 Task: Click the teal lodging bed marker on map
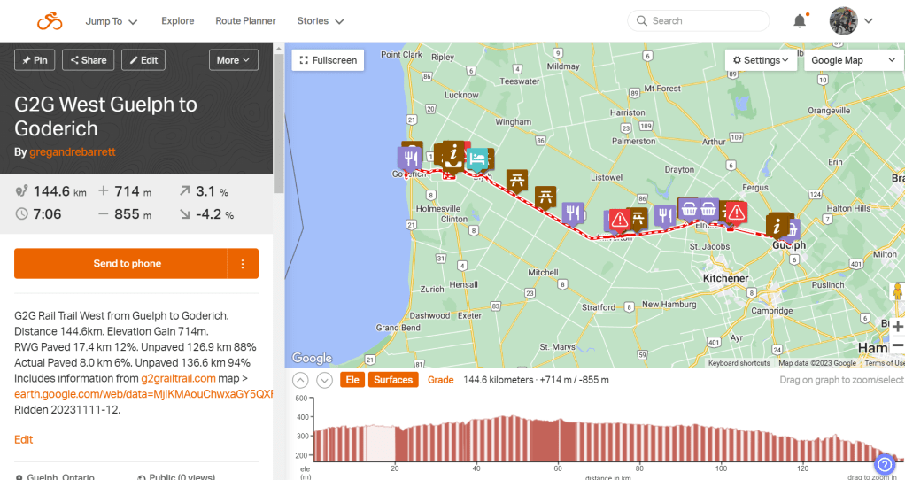(x=477, y=159)
